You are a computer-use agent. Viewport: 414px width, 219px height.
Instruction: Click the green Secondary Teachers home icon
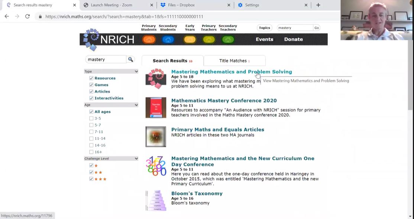228,39
